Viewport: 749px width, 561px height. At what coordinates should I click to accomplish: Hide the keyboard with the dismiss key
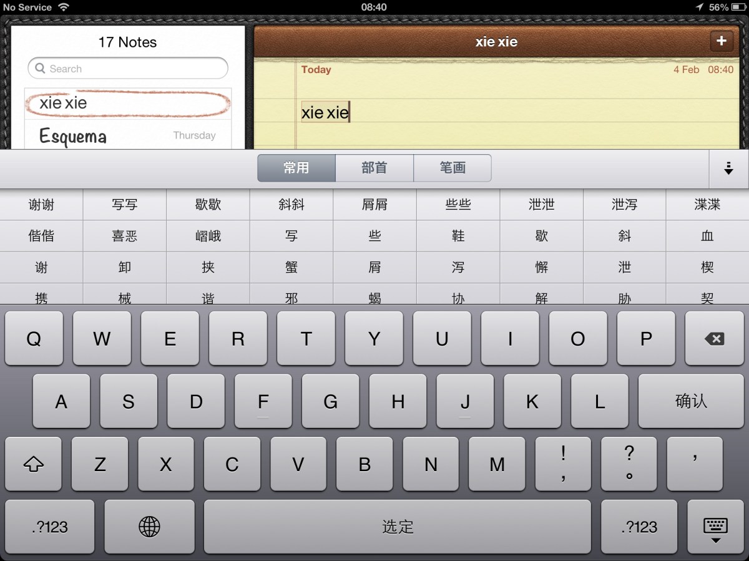(715, 527)
